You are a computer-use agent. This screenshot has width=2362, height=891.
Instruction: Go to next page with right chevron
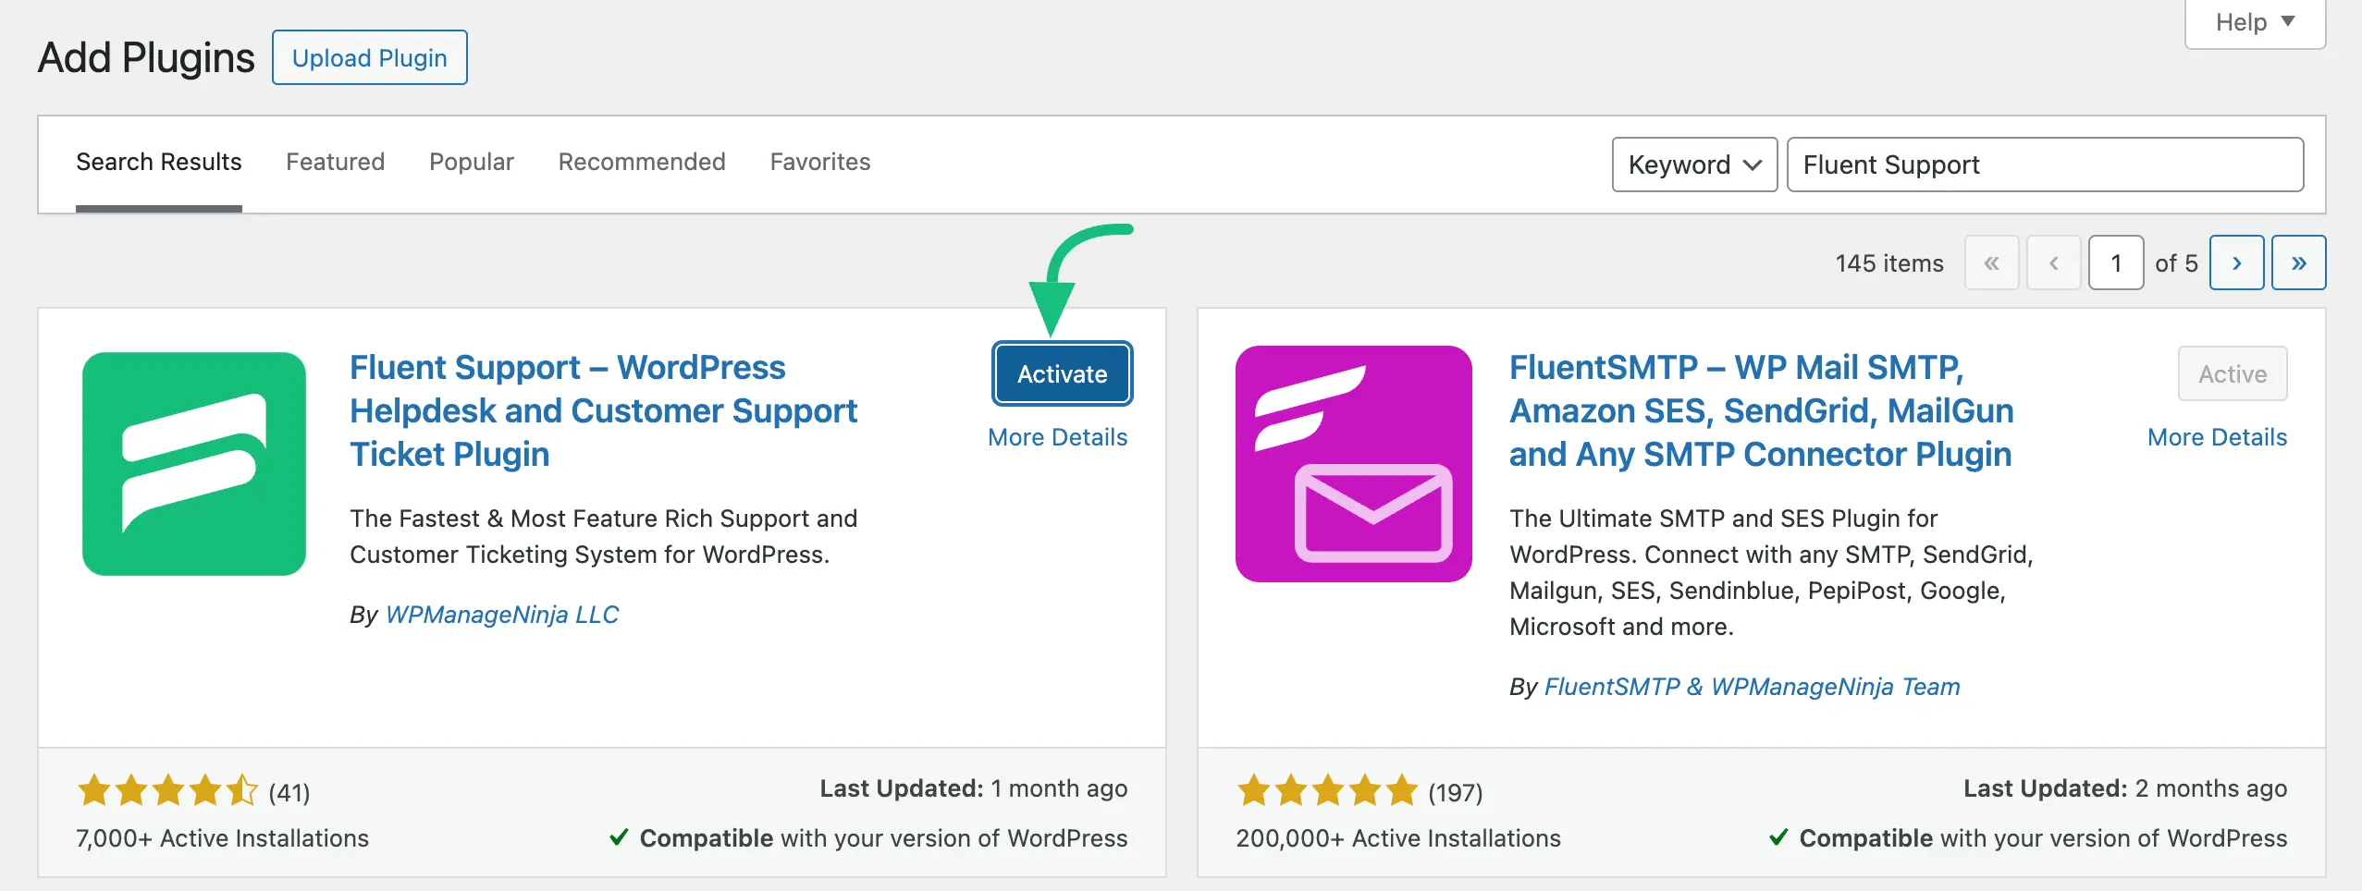point(2237,262)
